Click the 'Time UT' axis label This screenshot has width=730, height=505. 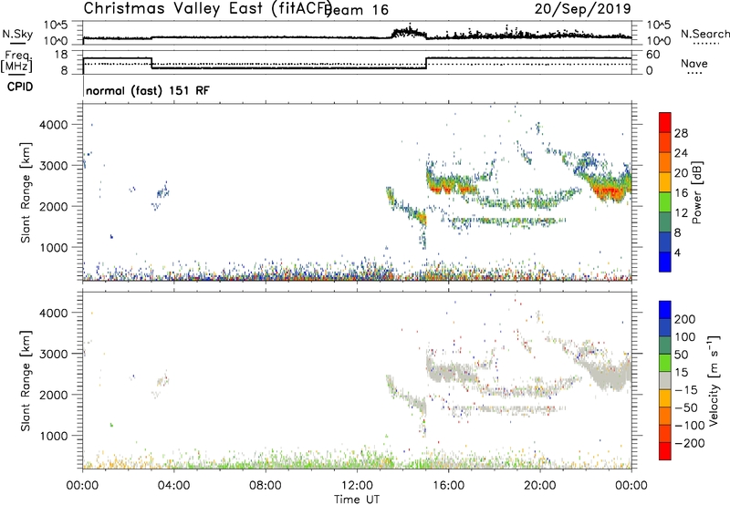click(357, 500)
